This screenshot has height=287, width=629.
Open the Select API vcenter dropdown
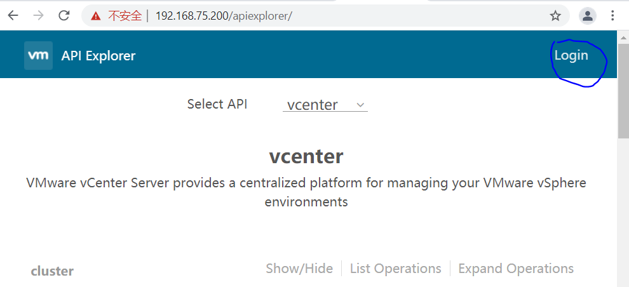click(325, 105)
